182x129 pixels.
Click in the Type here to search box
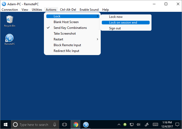point(35,125)
